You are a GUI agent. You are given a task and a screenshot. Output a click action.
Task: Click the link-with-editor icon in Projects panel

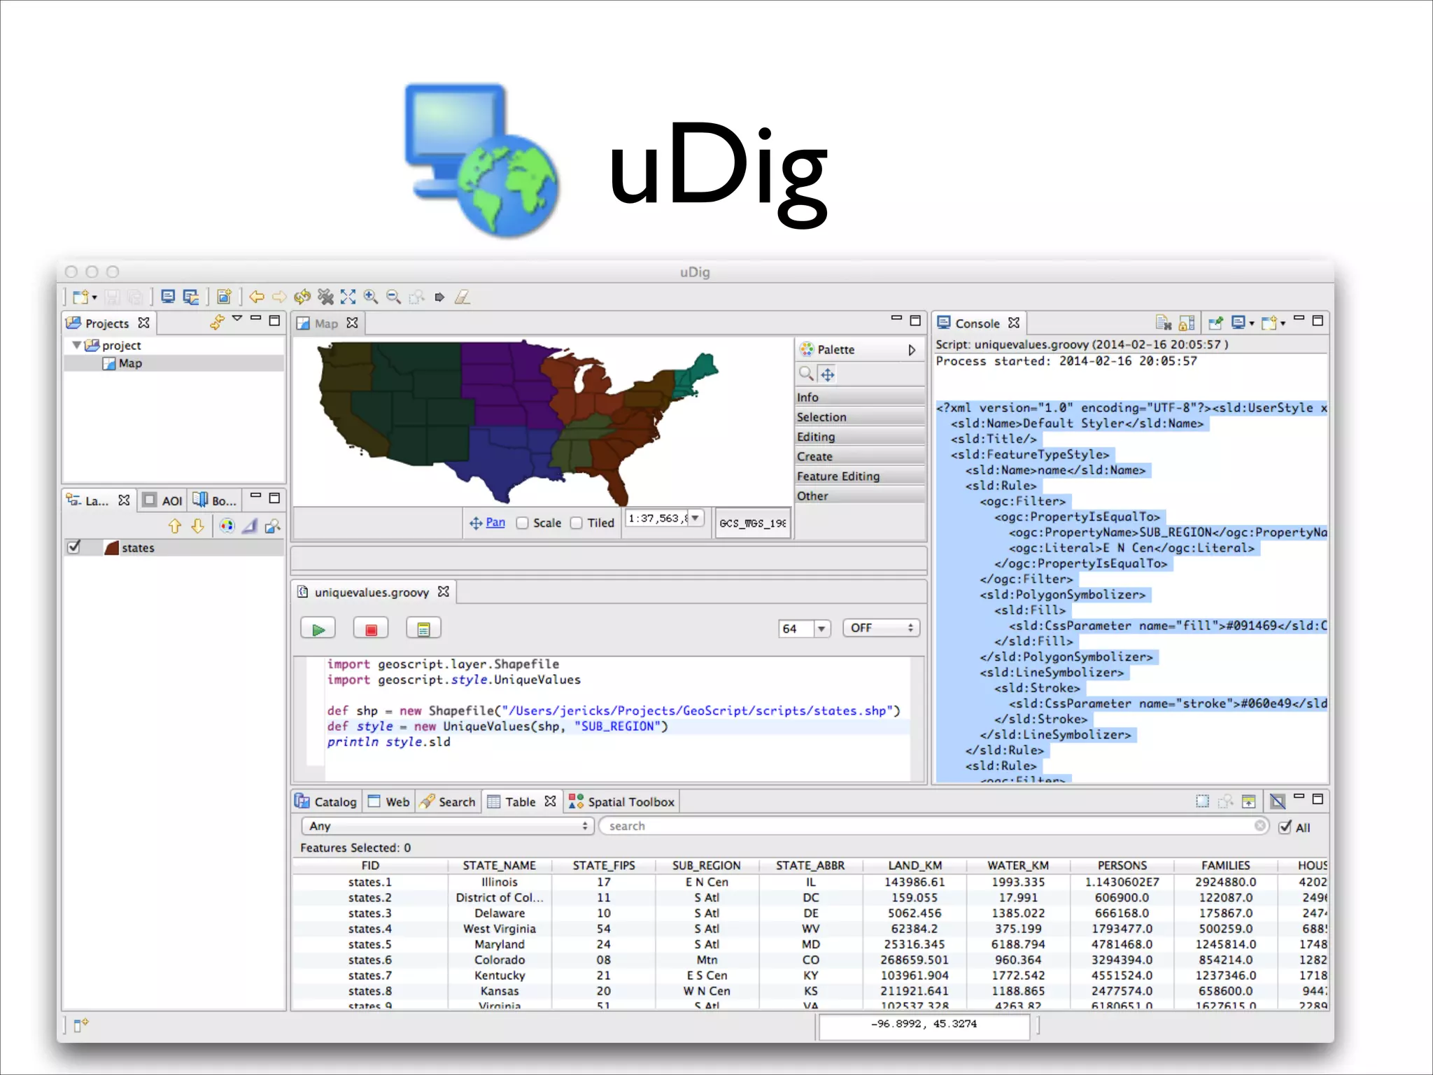[x=217, y=322]
